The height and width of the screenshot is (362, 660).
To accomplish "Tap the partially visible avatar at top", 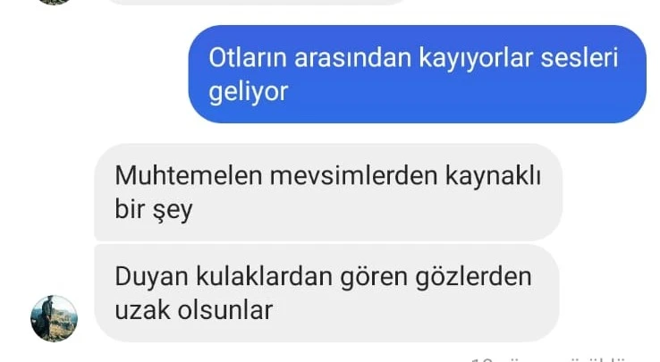I will point(54,2).
